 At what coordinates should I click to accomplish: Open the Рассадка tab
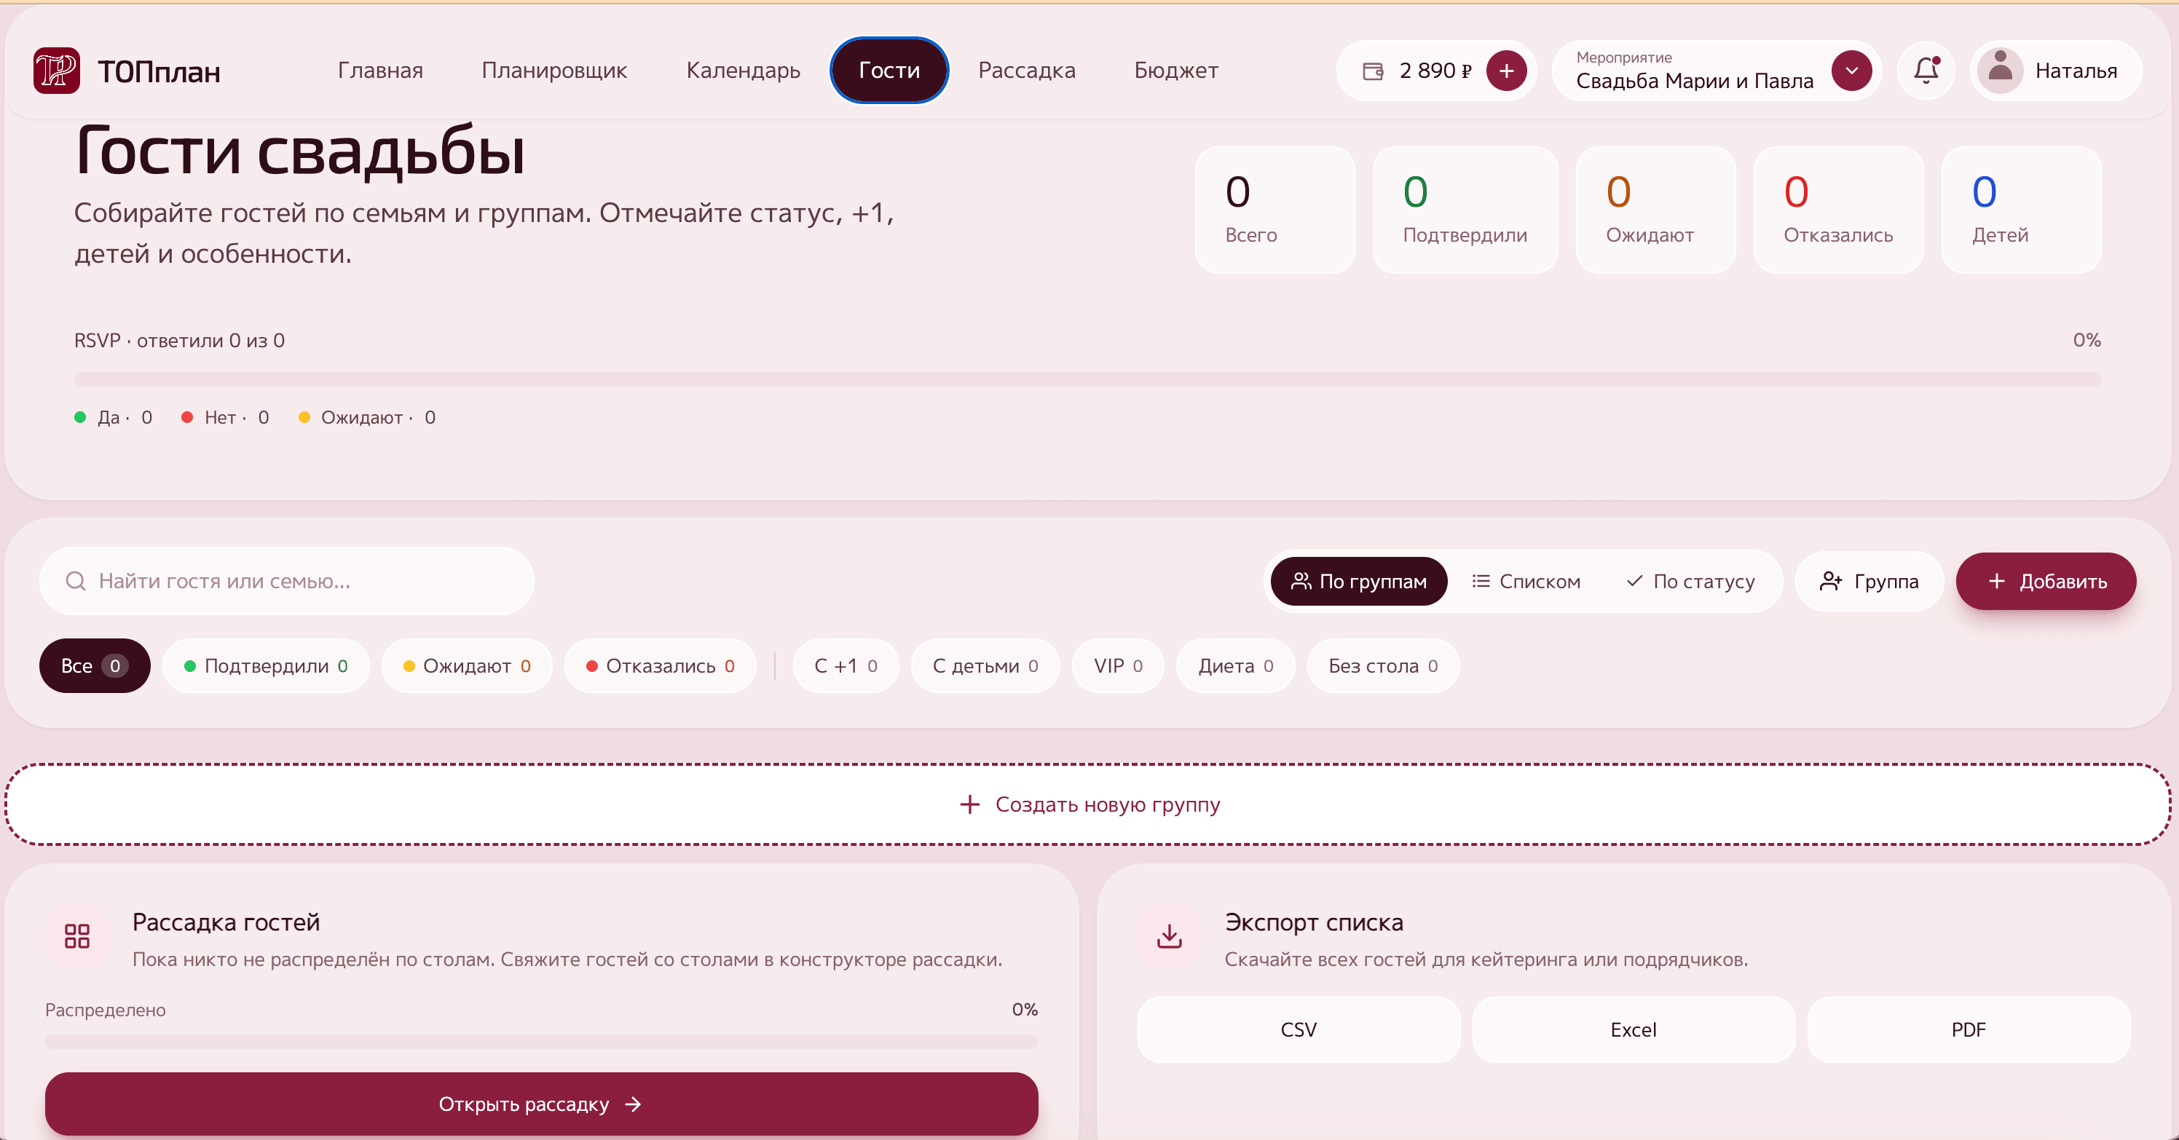[1027, 70]
